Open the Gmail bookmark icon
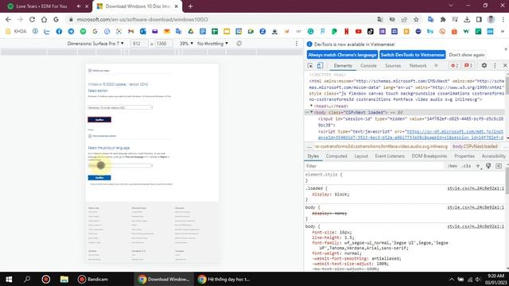 coord(130,32)
